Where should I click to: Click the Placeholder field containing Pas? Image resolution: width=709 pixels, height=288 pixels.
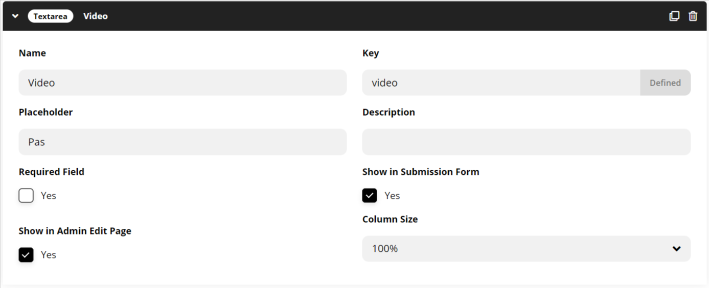[x=182, y=142]
